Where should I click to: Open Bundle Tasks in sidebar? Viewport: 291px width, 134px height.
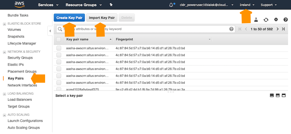pyautogui.click(x=18, y=15)
